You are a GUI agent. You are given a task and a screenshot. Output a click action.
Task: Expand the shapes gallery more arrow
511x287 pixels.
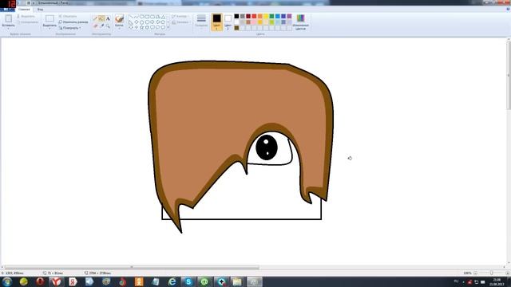(168, 27)
